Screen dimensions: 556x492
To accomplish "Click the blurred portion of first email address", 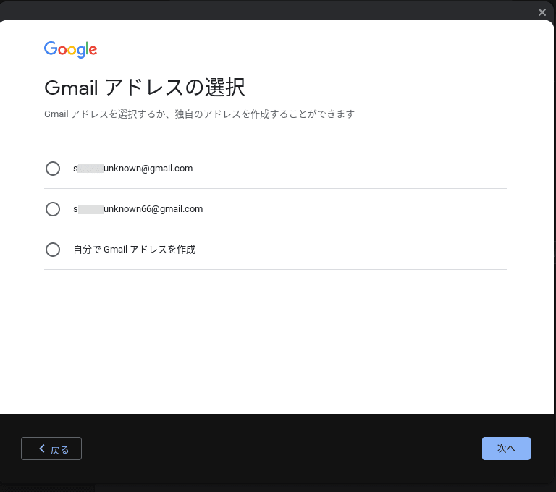I will click(x=90, y=169).
